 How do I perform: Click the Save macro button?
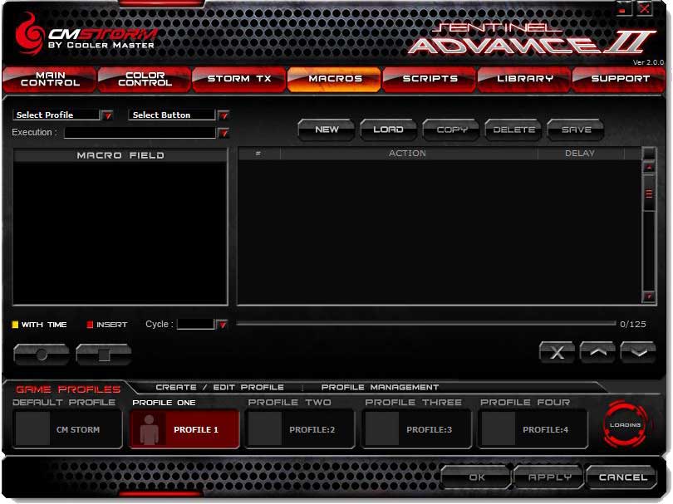click(576, 130)
